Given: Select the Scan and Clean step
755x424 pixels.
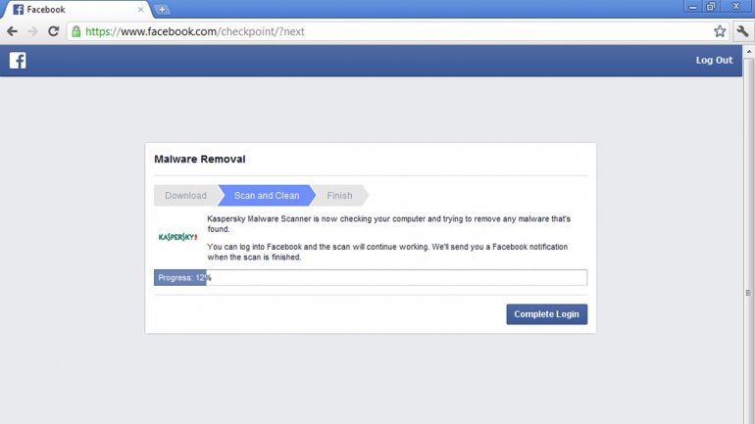Looking at the screenshot, I should 267,196.
